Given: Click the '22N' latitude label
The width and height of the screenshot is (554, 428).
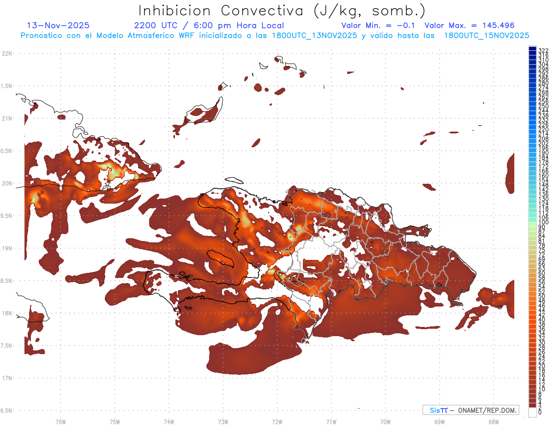Looking at the screenshot, I should (x=7, y=53).
